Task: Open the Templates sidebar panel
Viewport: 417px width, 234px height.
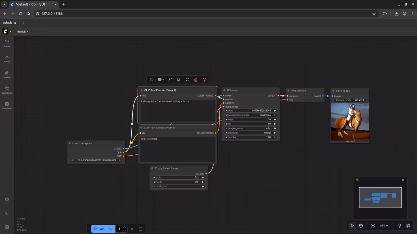Action: [7, 106]
